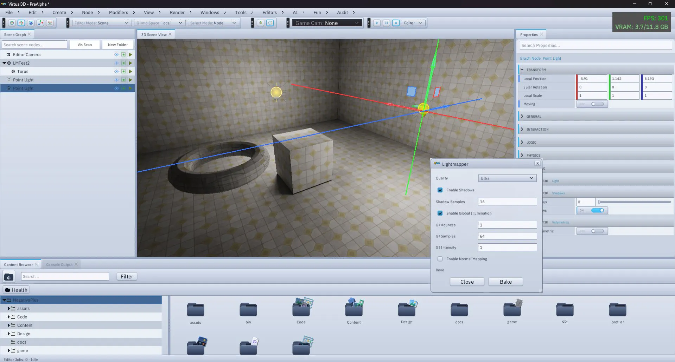Click the play arrow on Torus row
This screenshot has width=675, height=362.
[130, 71]
